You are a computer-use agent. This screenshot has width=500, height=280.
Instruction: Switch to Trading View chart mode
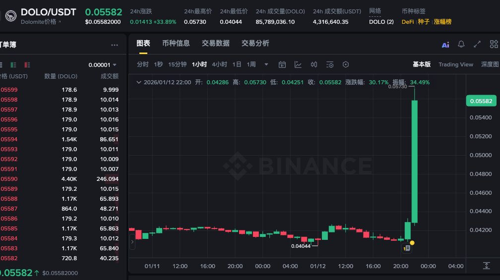click(x=456, y=64)
